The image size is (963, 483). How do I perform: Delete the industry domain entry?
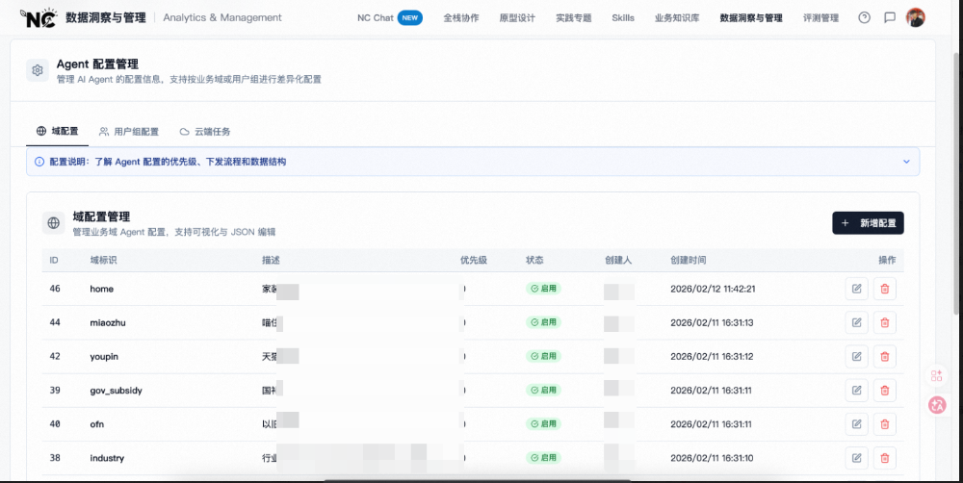click(884, 458)
